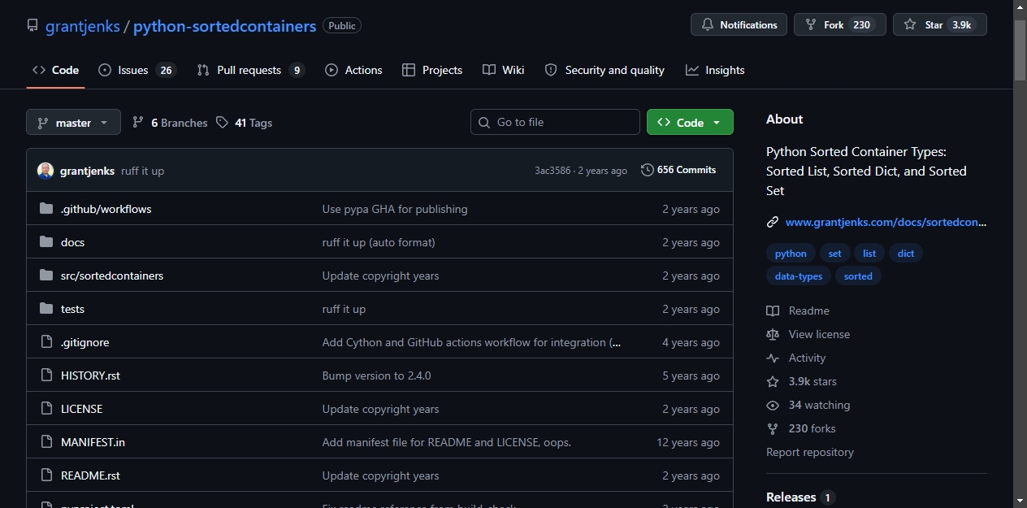The height and width of the screenshot is (508, 1027).
Task: Click the book icon next to Readme
Action: (773, 310)
